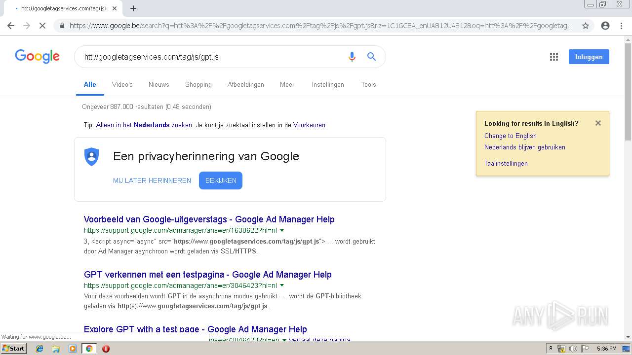
Task: Switch to the Afbeeldingen results tab
Action: coord(246,84)
